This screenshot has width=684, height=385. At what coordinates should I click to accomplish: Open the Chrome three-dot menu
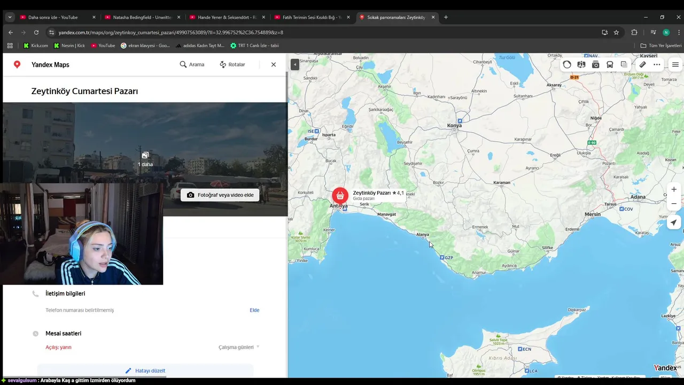(x=679, y=32)
